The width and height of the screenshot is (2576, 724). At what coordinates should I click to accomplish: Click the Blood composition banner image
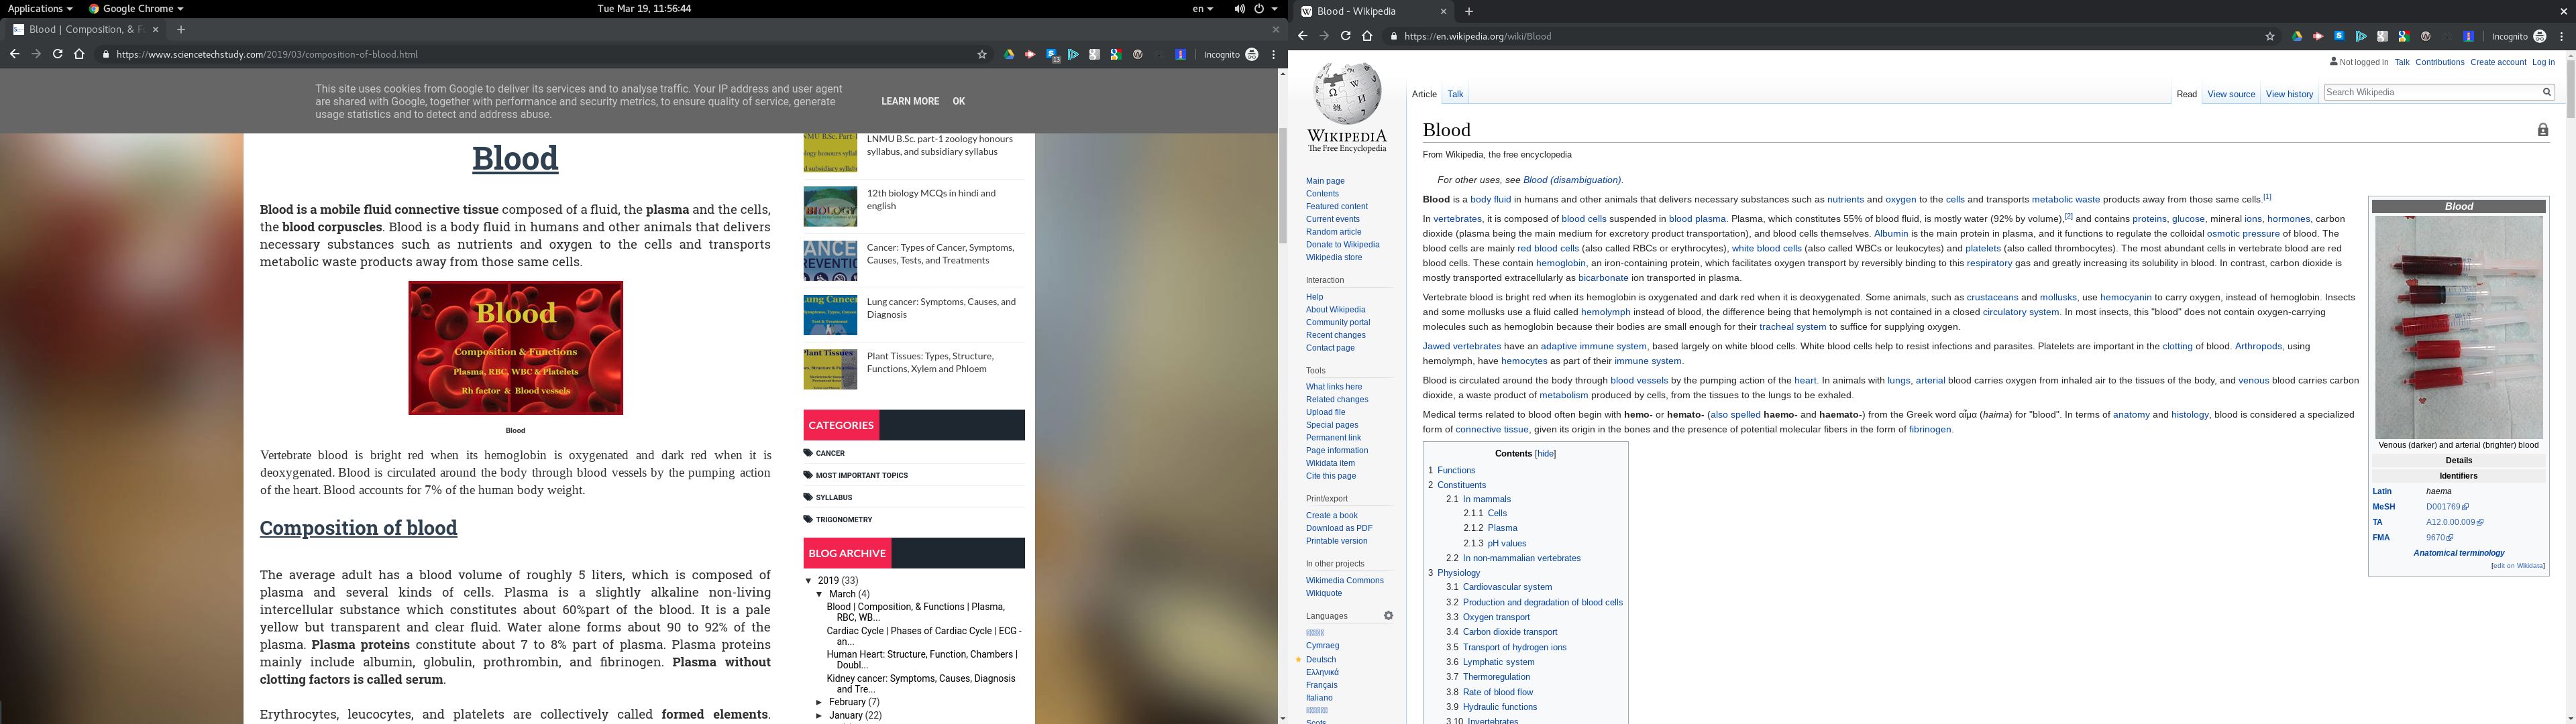click(x=515, y=348)
